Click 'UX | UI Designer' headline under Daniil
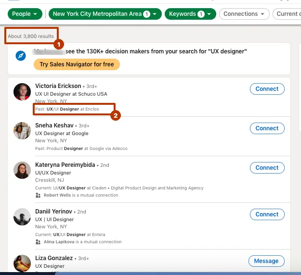Screen dimensions: 301x275 pyautogui.click(x=54, y=220)
